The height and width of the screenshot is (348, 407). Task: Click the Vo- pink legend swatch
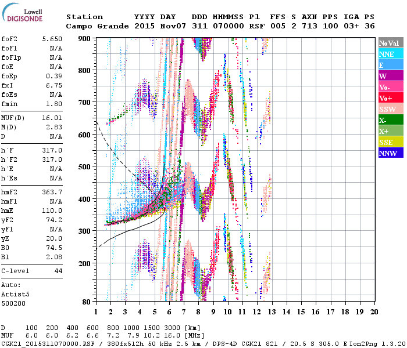tap(391, 87)
